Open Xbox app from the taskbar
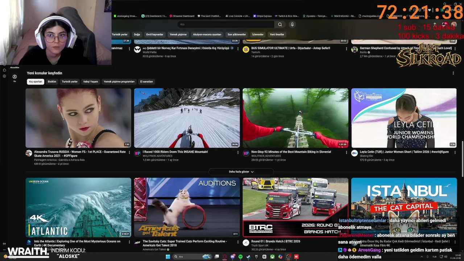464x261 pixels. [272, 257]
